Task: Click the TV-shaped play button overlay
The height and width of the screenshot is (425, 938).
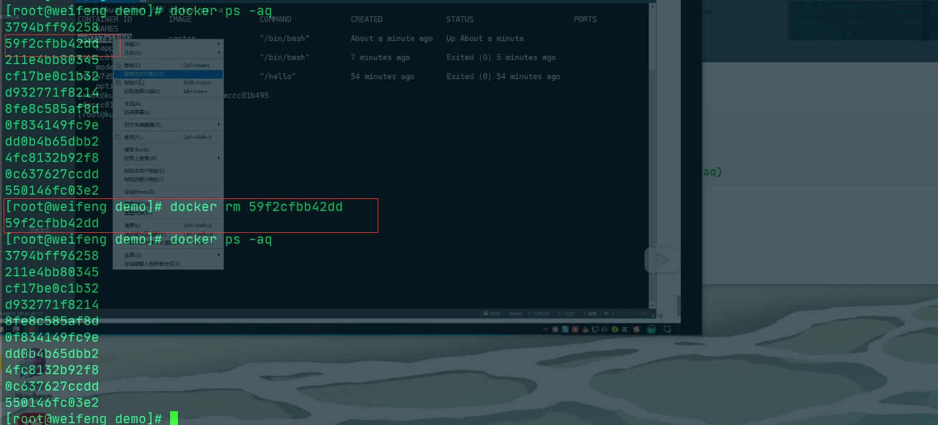Action: coord(662,260)
